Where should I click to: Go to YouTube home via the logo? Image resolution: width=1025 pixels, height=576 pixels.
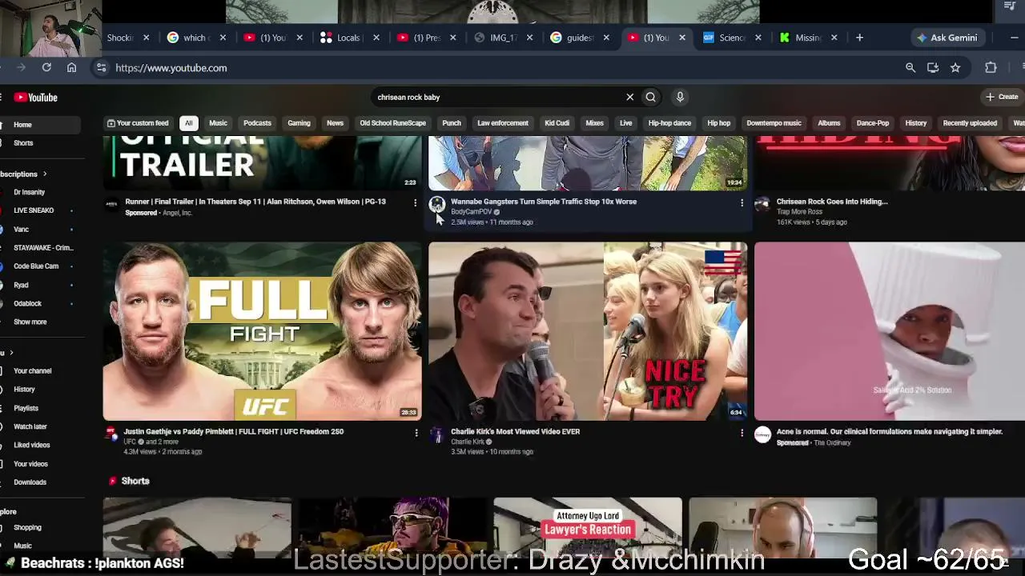point(36,98)
